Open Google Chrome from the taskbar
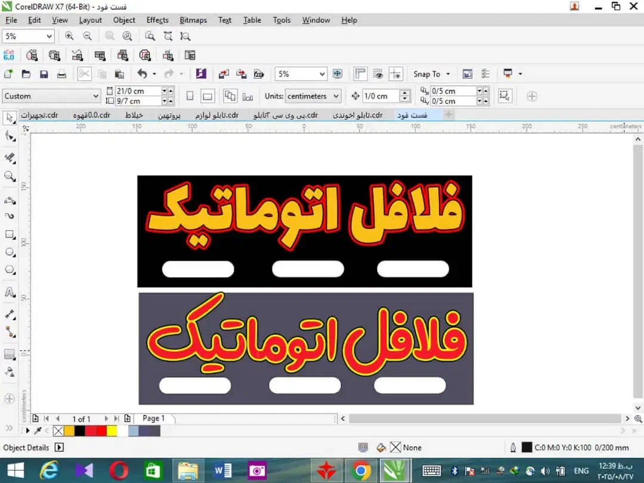 (361, 470)
